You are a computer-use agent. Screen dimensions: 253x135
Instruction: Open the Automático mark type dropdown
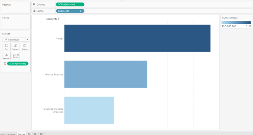coord(16,40)
